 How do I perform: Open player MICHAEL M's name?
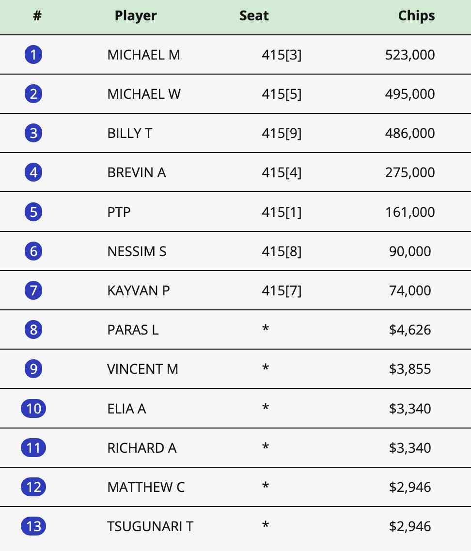143,55
